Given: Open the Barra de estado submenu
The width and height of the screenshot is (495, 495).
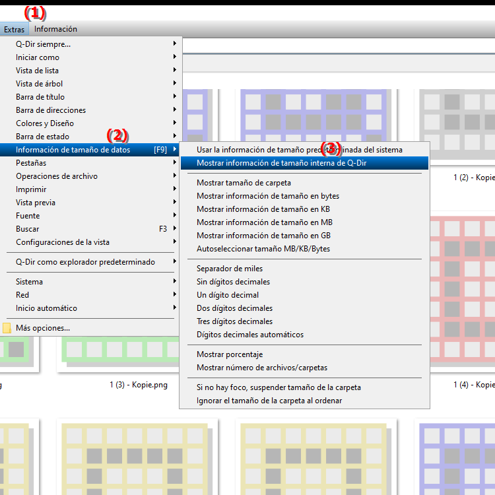Looking at the screenshot, I should tap(90, 137).
